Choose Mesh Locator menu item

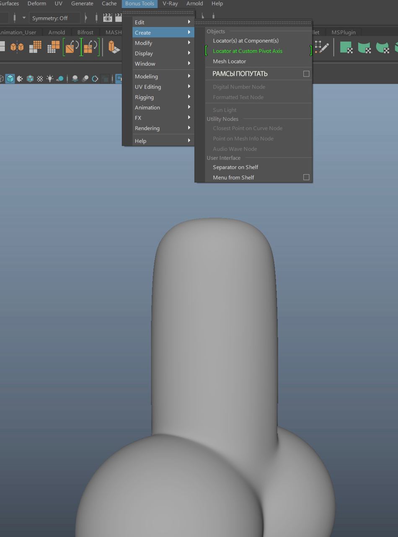(x=258, y=61)
